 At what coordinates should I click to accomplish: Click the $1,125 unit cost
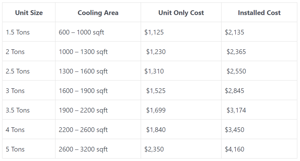pyautogui.click(x=154, y=32)
